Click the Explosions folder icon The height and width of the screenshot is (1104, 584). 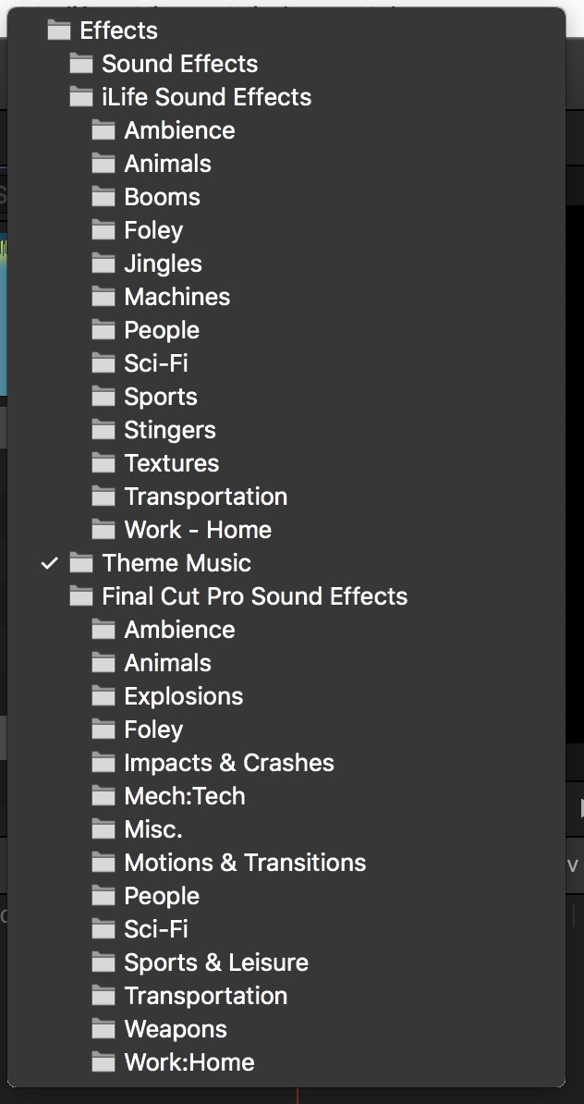[103, 696]
